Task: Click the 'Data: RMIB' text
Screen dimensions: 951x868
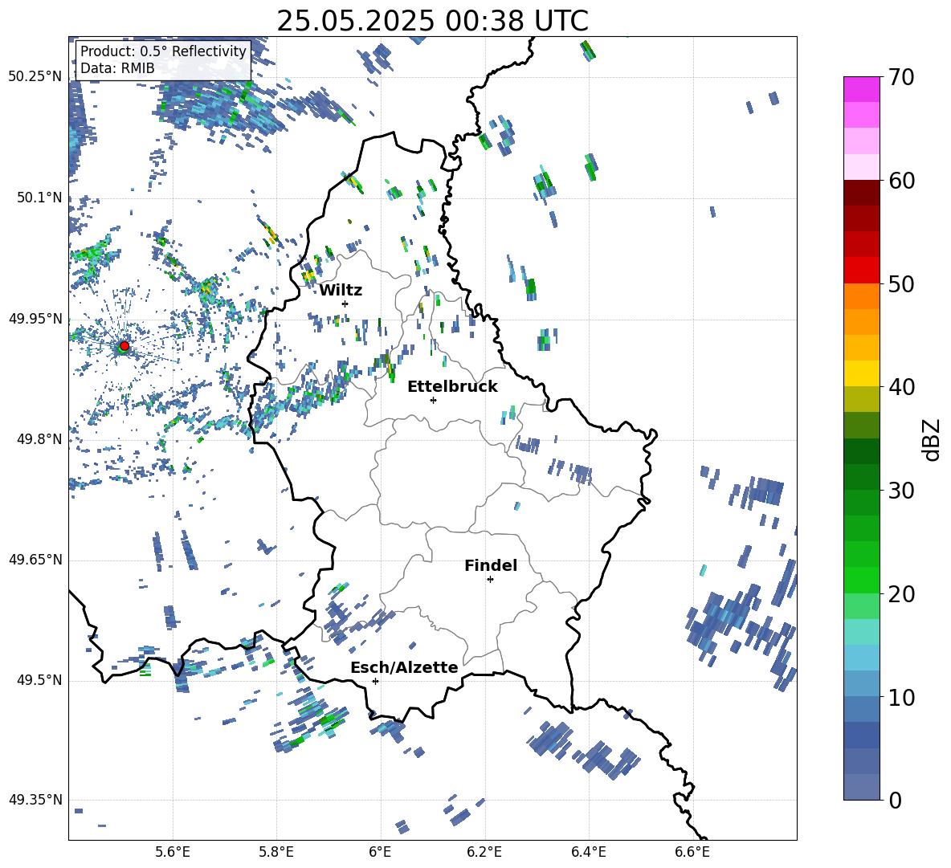Action: click(117, 68)
